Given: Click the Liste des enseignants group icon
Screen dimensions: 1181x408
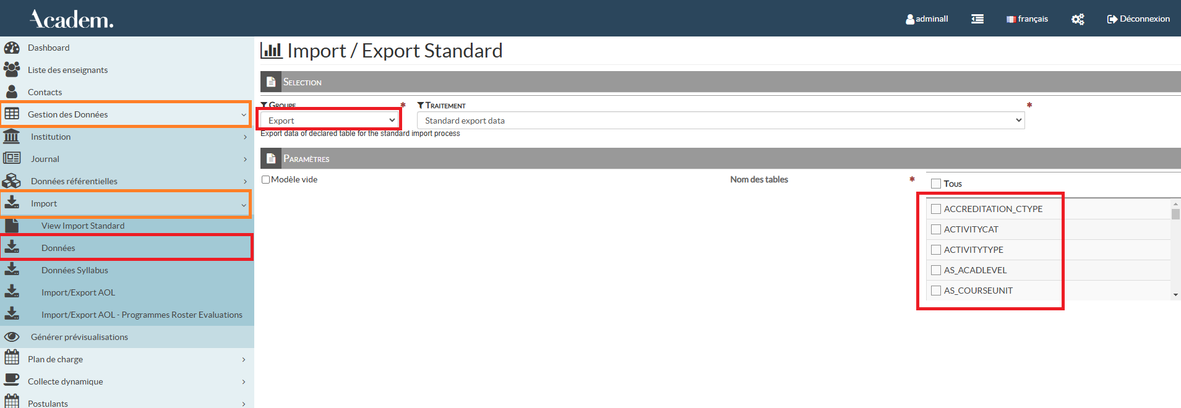Looking at the screenshot, I should click(12, 70).
